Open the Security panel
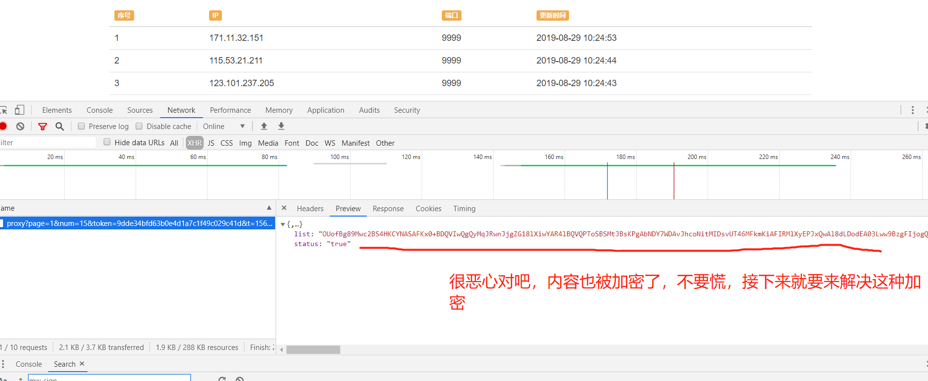 (x=407, y=110)
